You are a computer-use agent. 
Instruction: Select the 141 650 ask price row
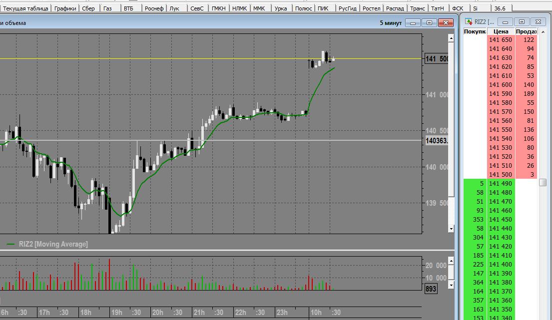pos(500,40)
